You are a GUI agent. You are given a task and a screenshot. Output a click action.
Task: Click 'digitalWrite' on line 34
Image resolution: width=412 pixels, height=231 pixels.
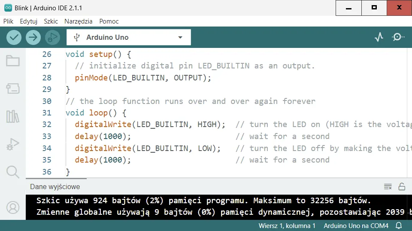pos(103,148)
